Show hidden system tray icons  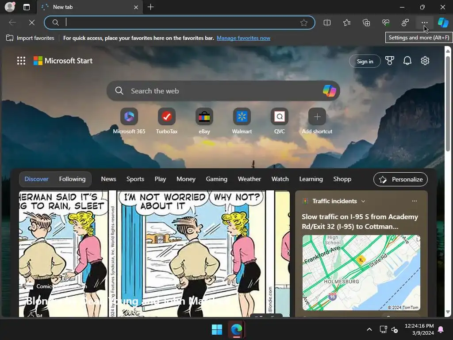[x=369, y=329]
